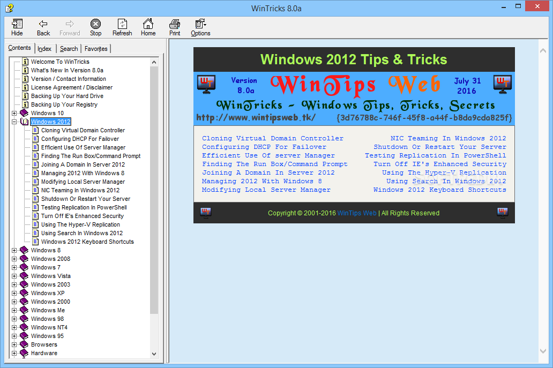Collapse the Windows 2012 tree node
553x368 pixels.
(x=14, y=122)
